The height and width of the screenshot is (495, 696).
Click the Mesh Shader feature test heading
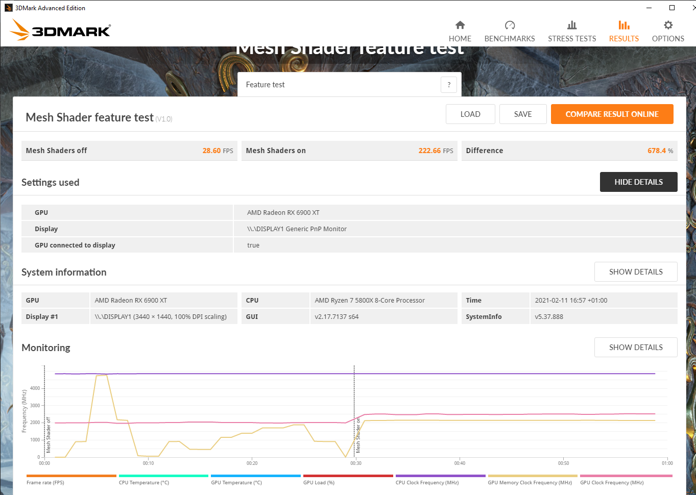(89, 117)
